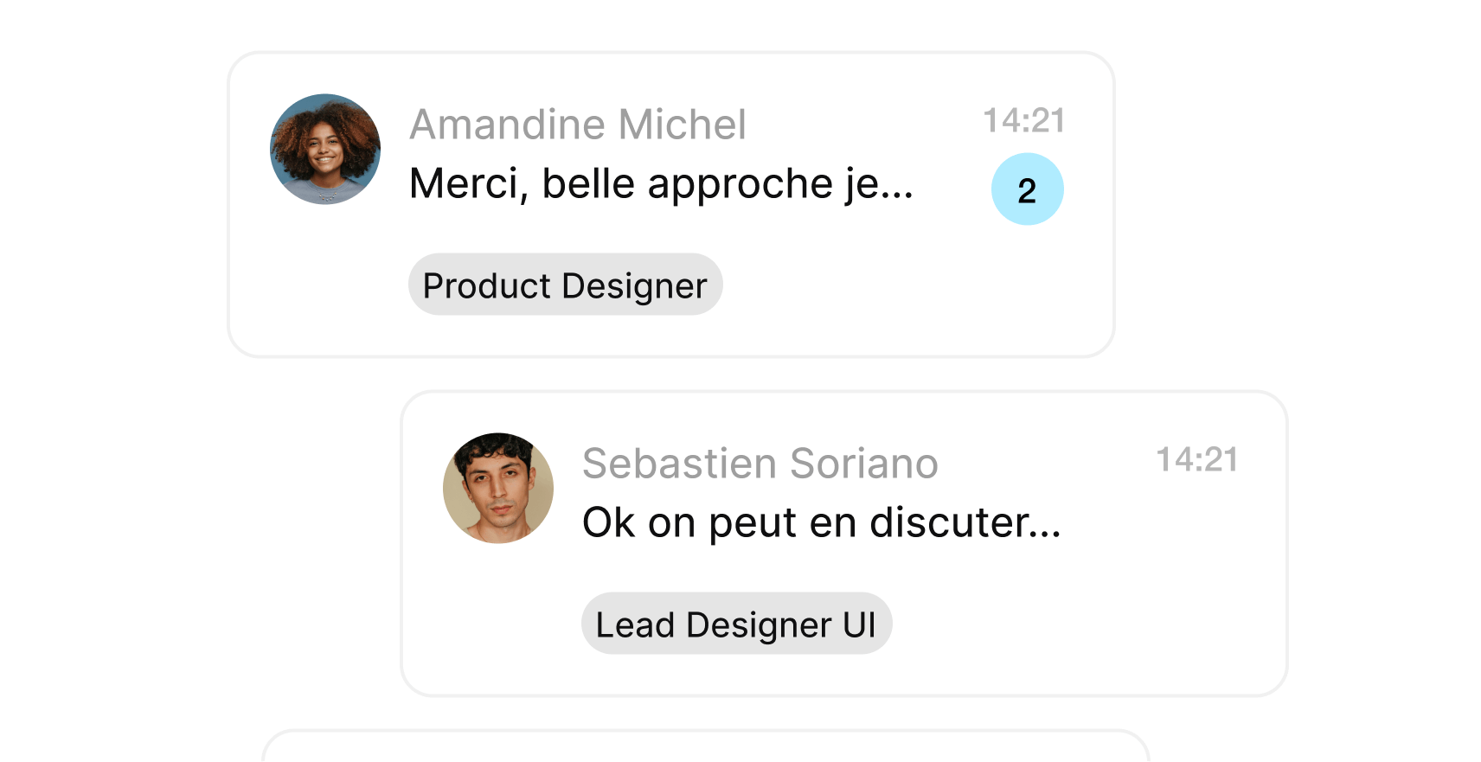This screenshot has height=762, width=1481.
Task: Click blank area below Sebastien's avatar in his card
Action: click(498, 616)
